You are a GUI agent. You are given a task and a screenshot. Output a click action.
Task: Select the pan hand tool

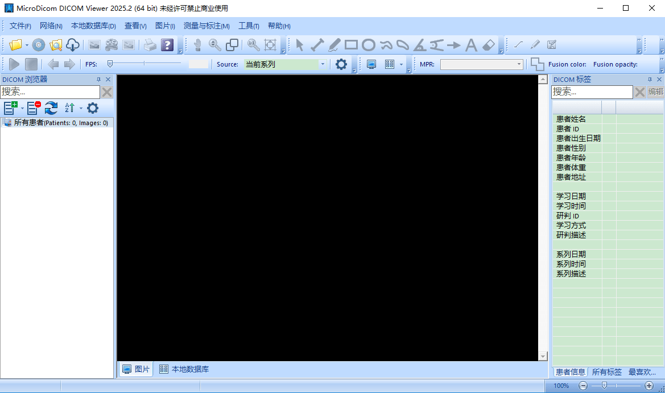(x=197, y=45)
